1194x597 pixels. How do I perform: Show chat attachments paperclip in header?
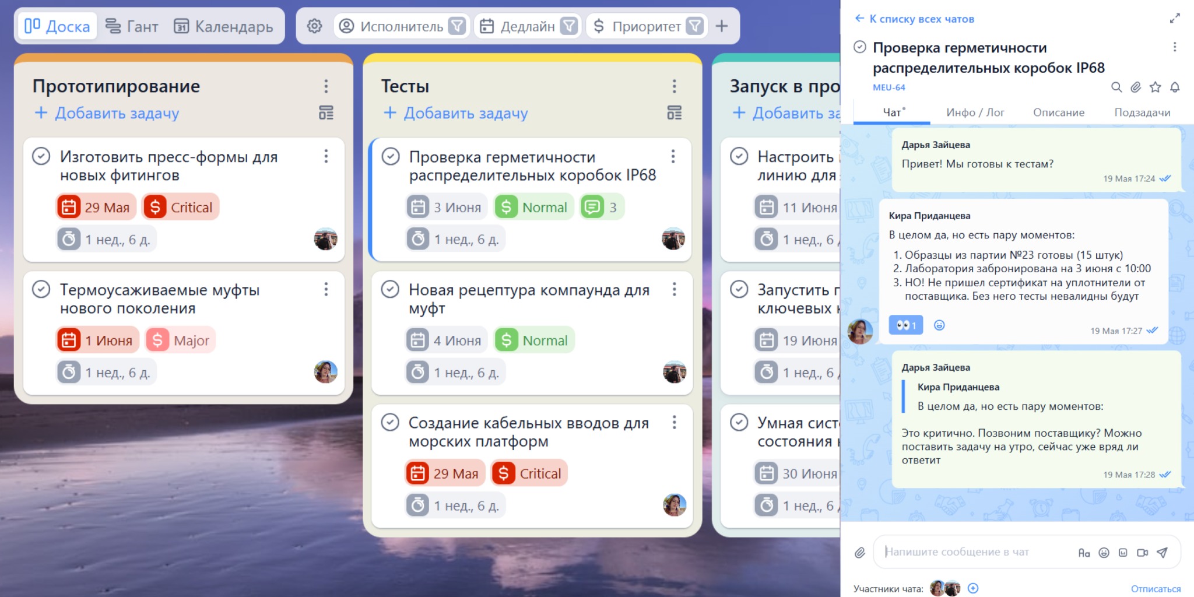[x=1136, y=87]
